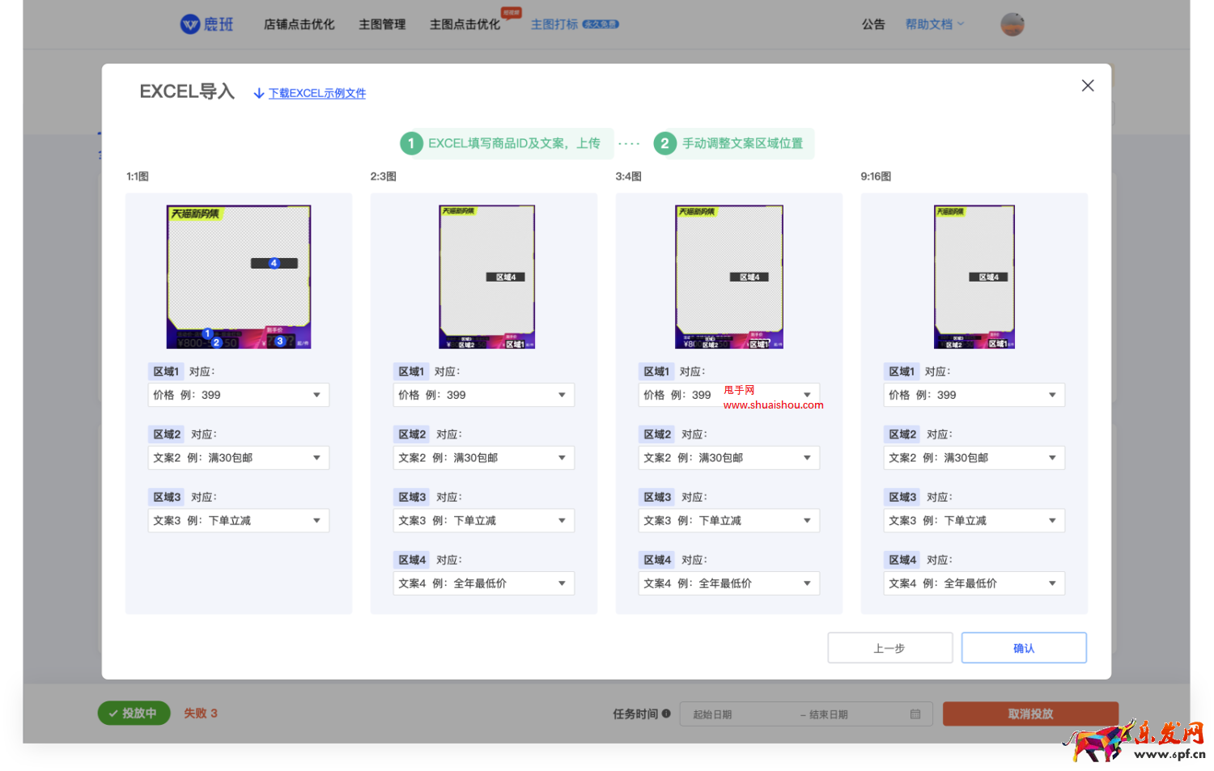
Task: Open 区域4 dropdown under 3:4图
Action: [x=728, y=583]
